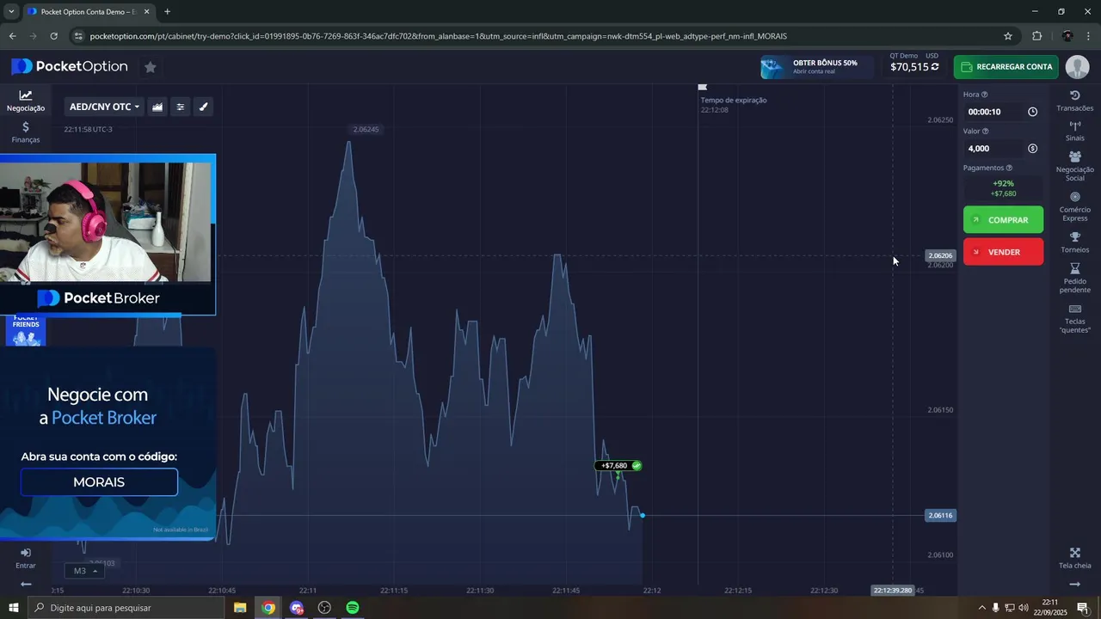Click the expiration time flag marker
Viewport: 1101px width, 619px height.
(x=702, y=87)
